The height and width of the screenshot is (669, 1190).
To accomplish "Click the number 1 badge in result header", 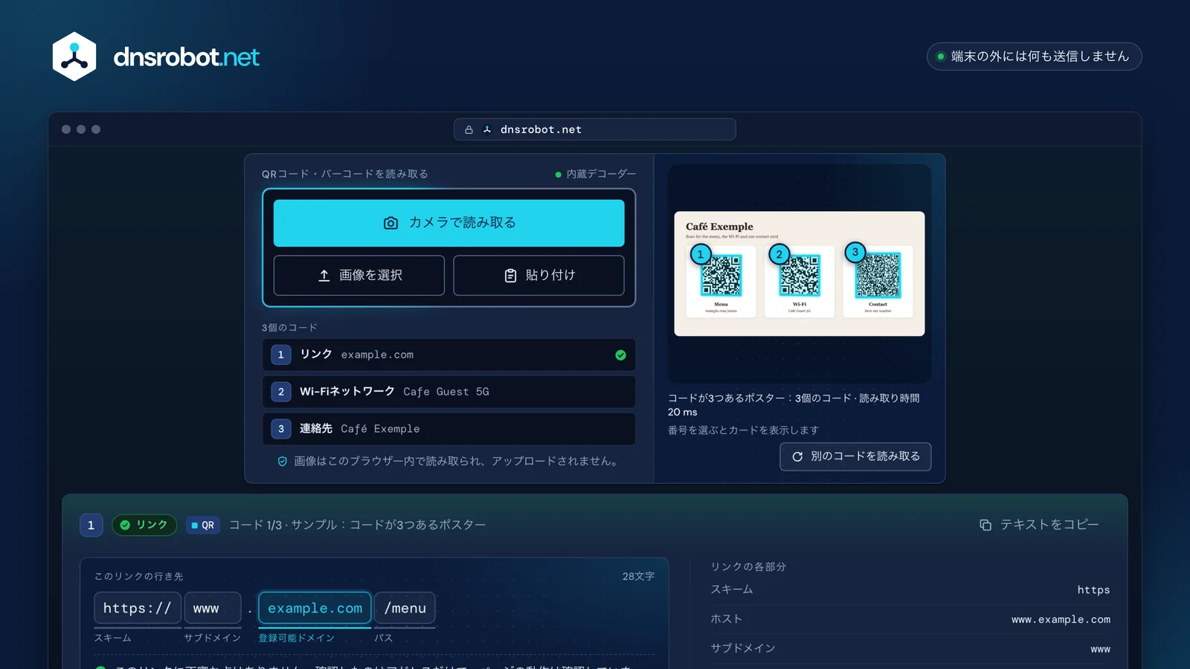I will point(91,525).
